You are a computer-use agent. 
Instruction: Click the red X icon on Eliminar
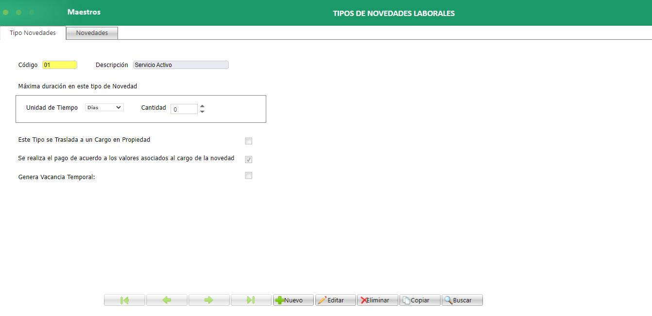pos(364,300)
